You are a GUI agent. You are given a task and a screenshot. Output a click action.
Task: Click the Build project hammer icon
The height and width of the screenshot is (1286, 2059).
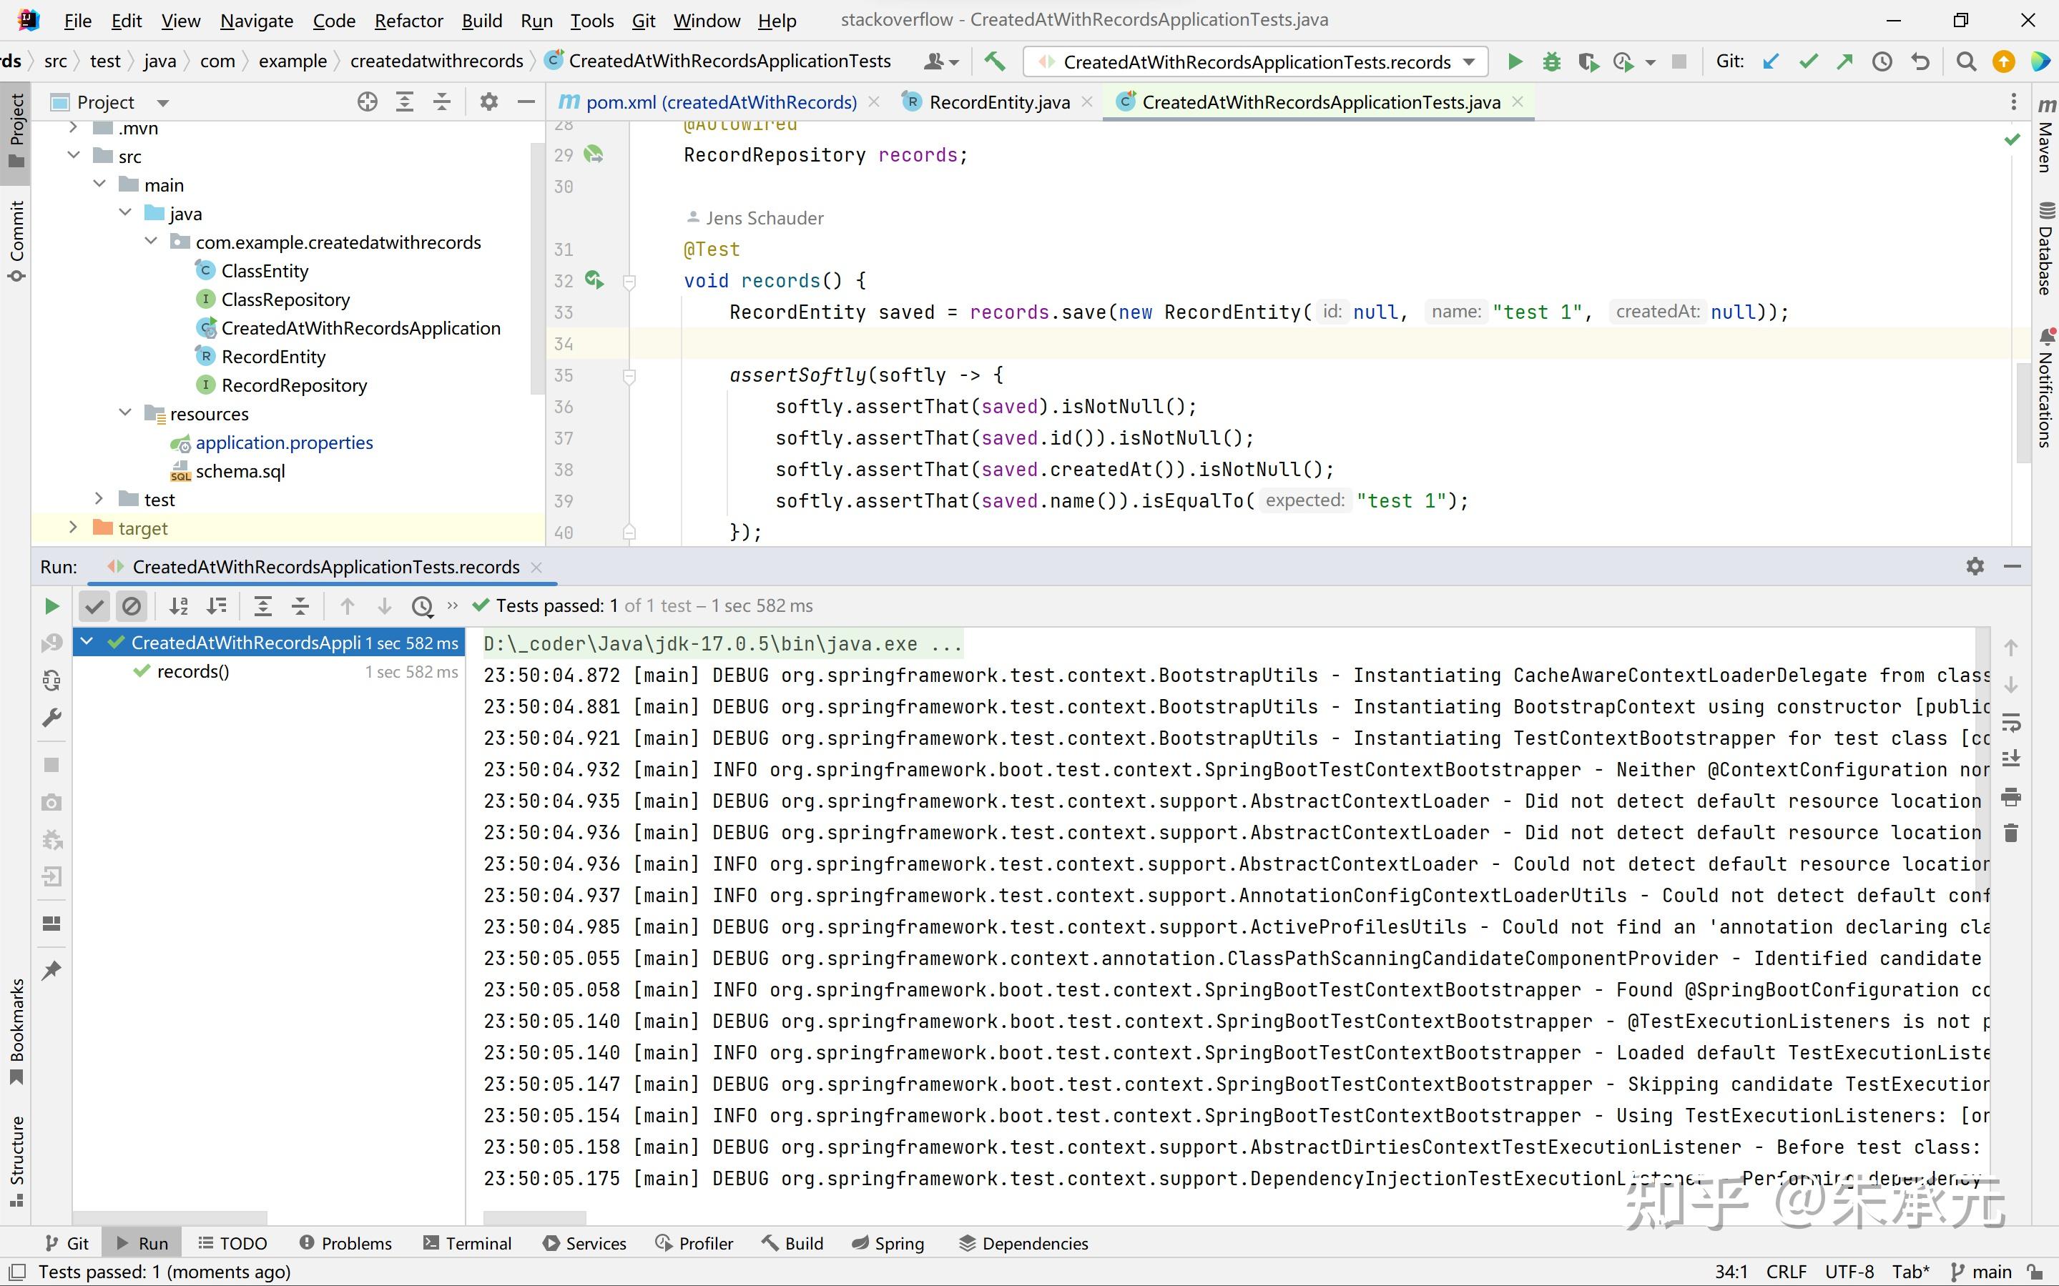(994, 61)
